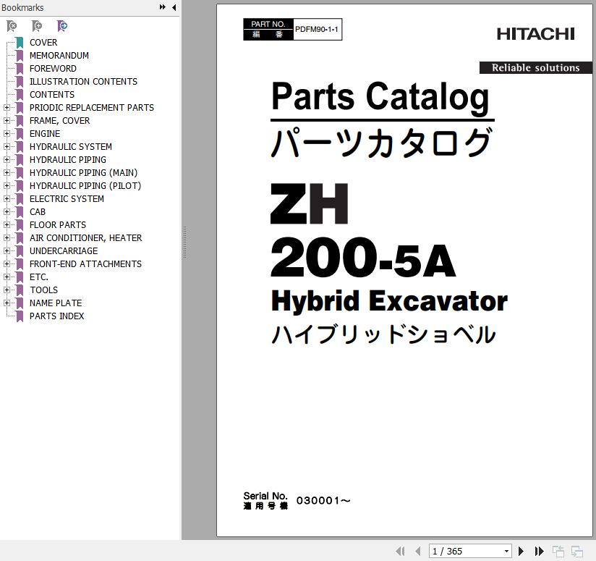Viewport: 596px width, 561px height.
Task: Expand the CAB bookmark
Action: coord(7,212)
